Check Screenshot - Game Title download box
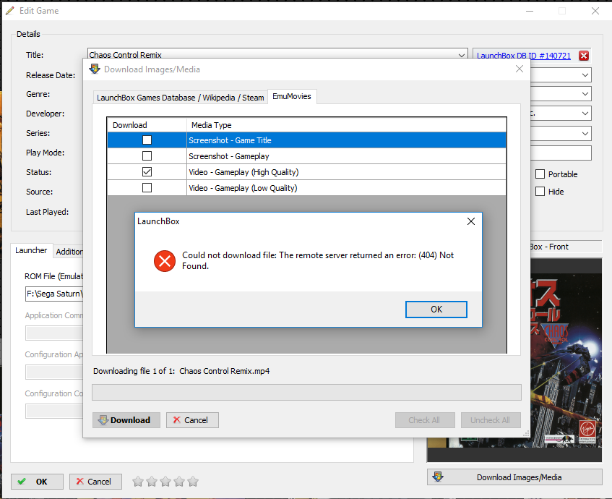This screenshot has height=499, width=612. click(x=147, y=140)
